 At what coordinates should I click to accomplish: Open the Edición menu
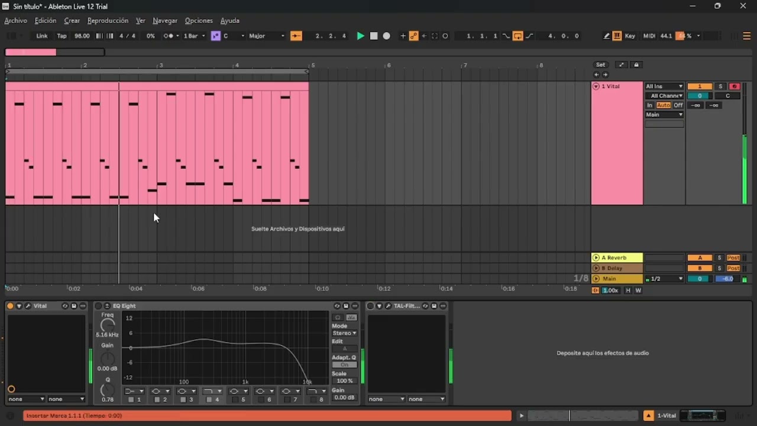tap(46, 21)
